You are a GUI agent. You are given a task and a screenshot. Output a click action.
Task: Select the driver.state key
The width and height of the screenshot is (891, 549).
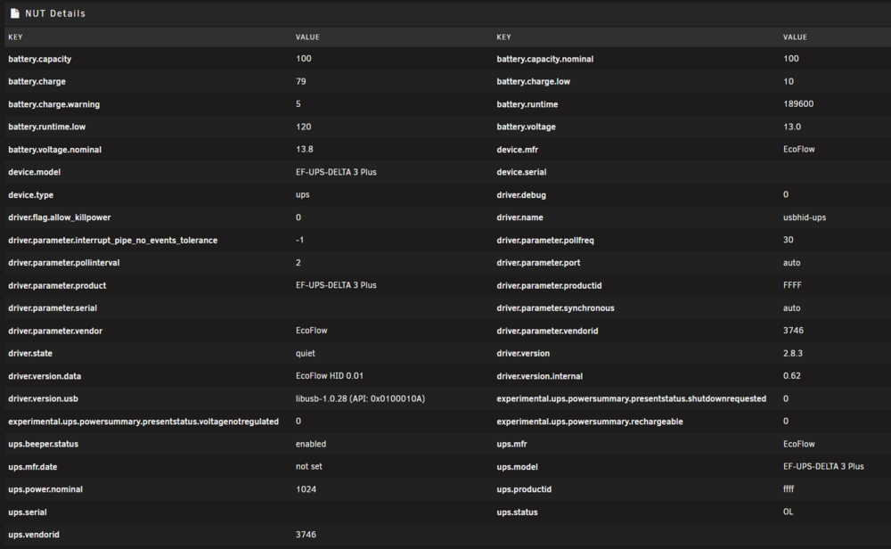[x=30, y=354]
